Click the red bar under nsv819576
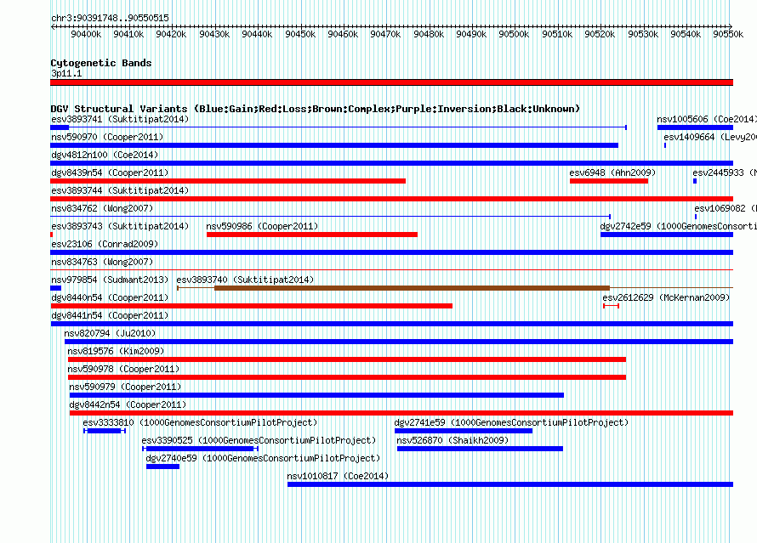 point(347,359)
